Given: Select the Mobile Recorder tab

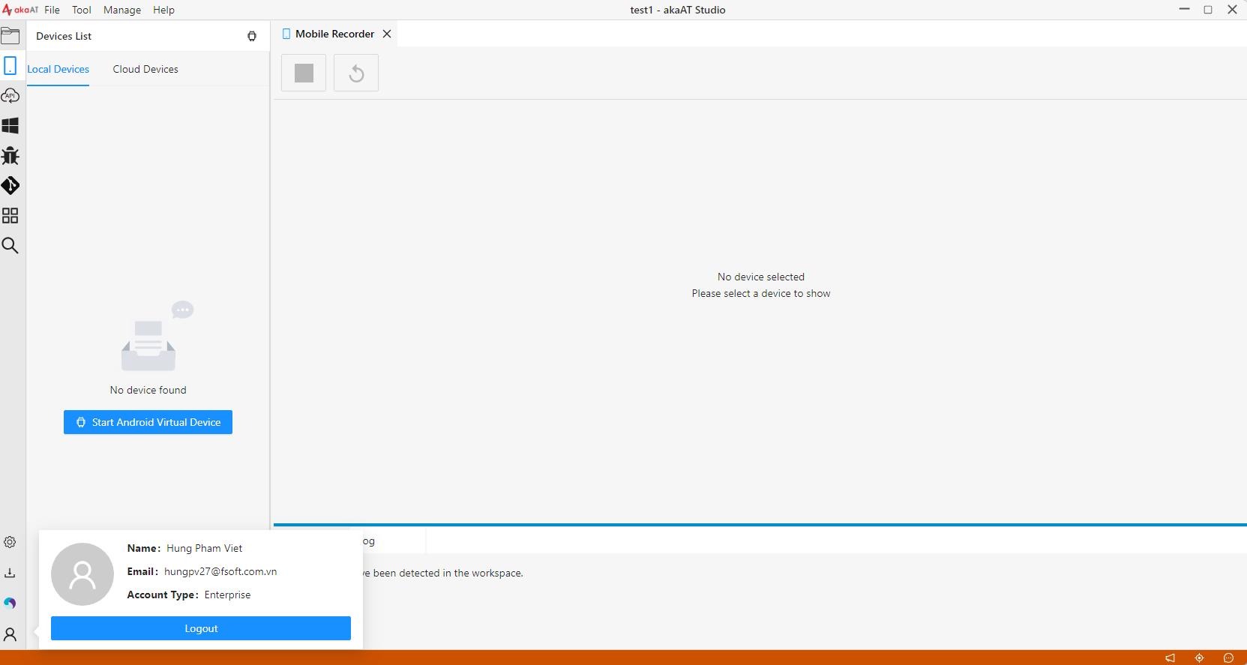Looking at the screenshot, I should pyautogui.click(x=334, y=34).
